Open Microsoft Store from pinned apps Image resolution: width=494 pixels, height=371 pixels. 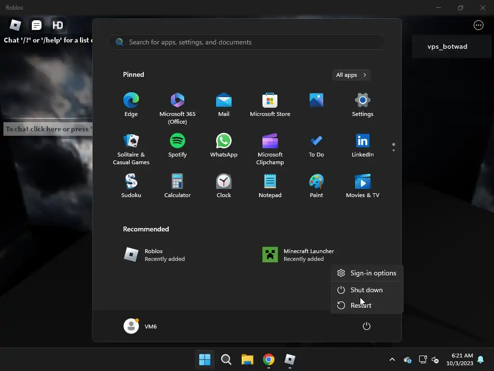pos(270,105)
